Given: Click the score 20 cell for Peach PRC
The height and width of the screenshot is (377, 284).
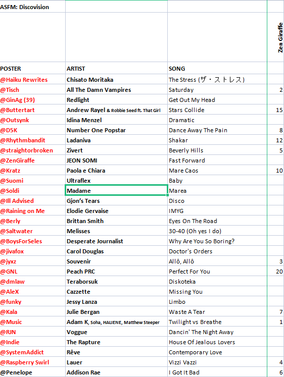Looking at the screenshot, I should click(276, 271).
